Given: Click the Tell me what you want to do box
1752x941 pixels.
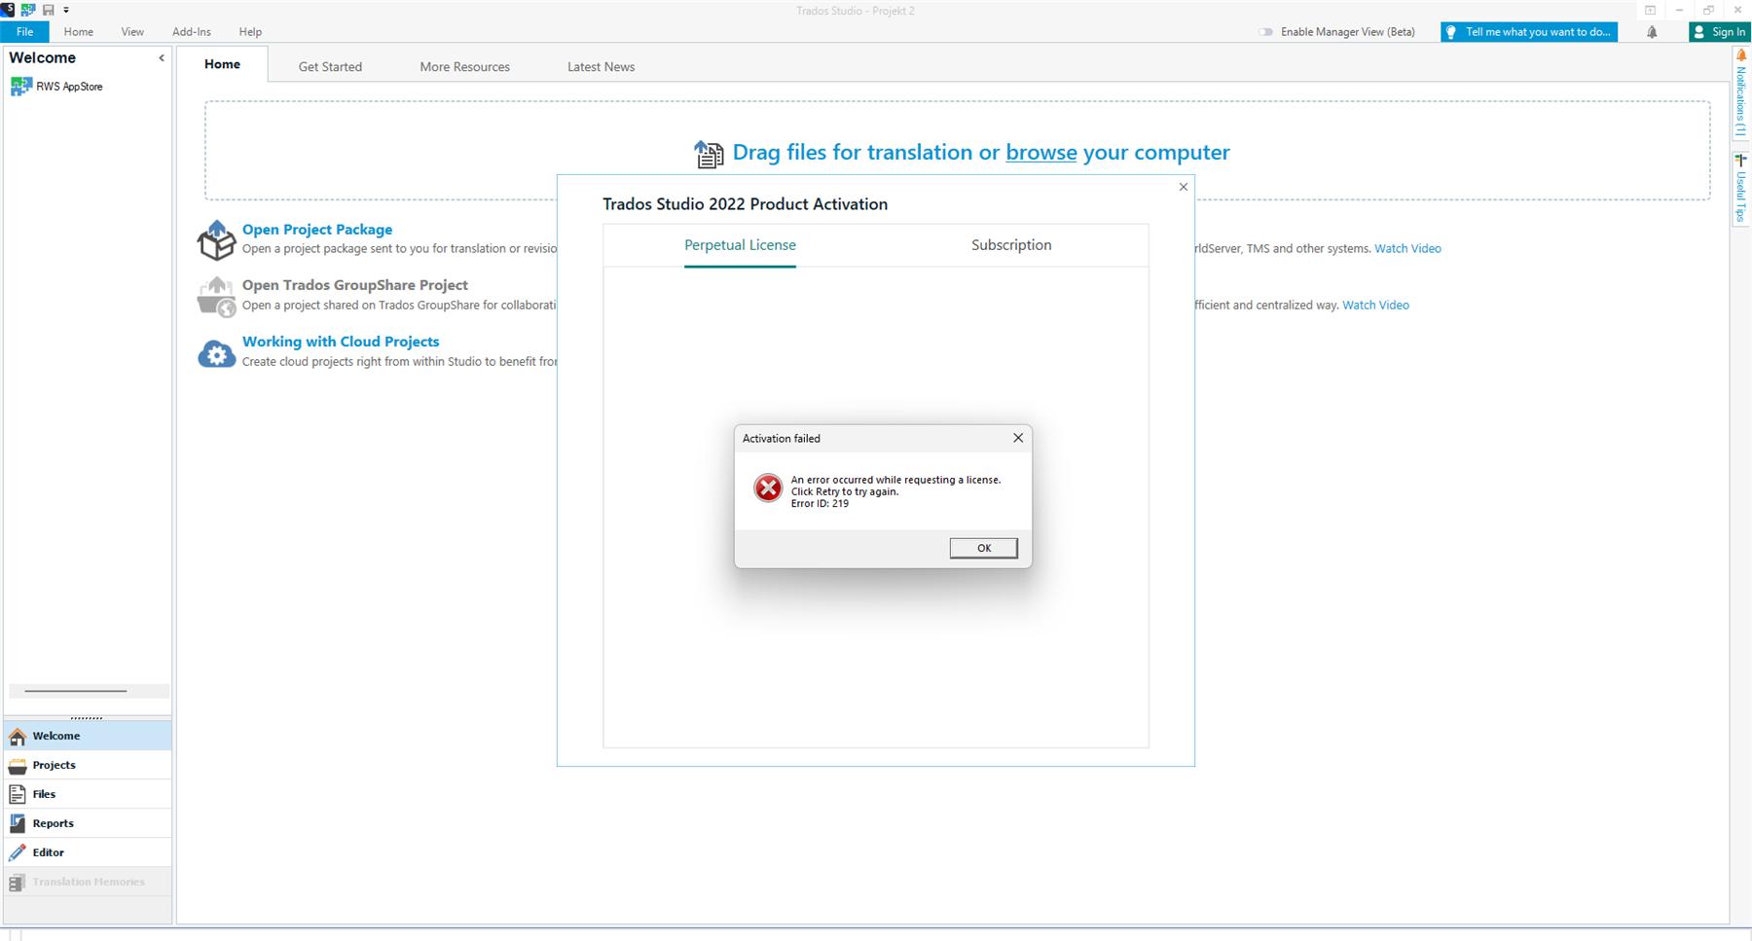Looking at the screenshot, I should 1529,32.
